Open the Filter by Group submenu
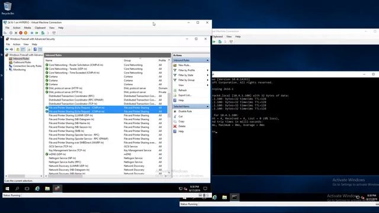This screenshot has height=213, width=379. [x=191, y=80]
